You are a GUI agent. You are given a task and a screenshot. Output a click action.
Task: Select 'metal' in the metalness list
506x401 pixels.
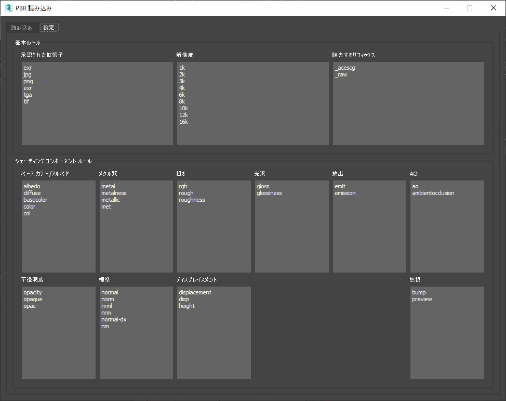tap(108, 186)
